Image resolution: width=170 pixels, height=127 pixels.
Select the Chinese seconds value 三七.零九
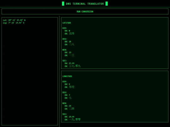click(x=75, y=66)
